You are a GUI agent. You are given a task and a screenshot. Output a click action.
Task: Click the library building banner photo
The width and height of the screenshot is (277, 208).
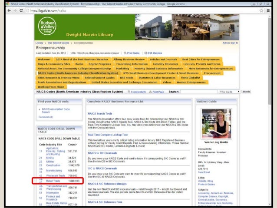coord(153,27)
